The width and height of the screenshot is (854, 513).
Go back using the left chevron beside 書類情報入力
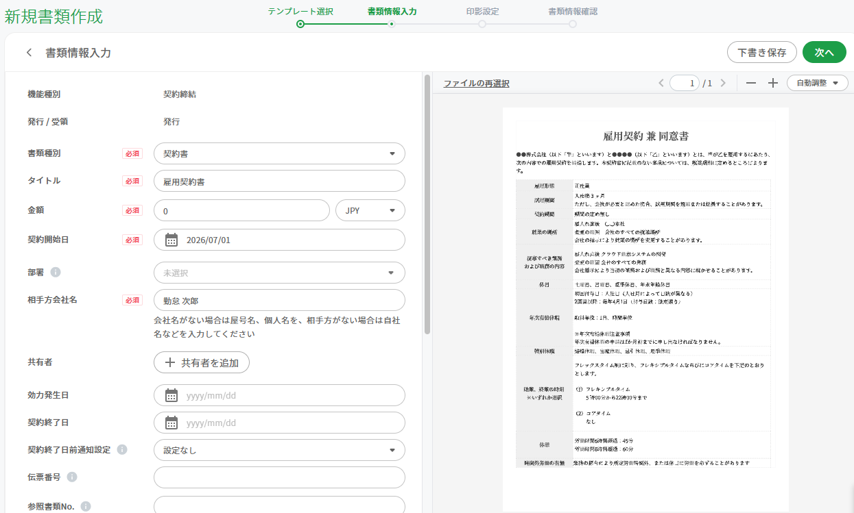pos(29,53)
